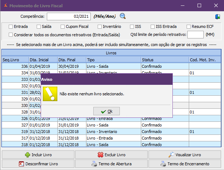The height and width of the screenshot is (170, 224).
Task: Click Incluir Livro button
Action: [38, 155]
